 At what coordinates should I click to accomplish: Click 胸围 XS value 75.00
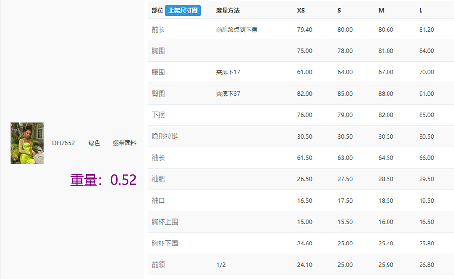pyautogui.click(x=305, y=51)
